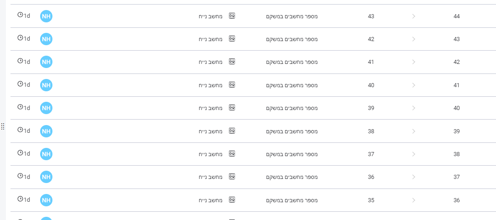Viewport: 496px width, 220px height.
Task: Click the clock icon in the 42 to 43 row
Action: 20,38
